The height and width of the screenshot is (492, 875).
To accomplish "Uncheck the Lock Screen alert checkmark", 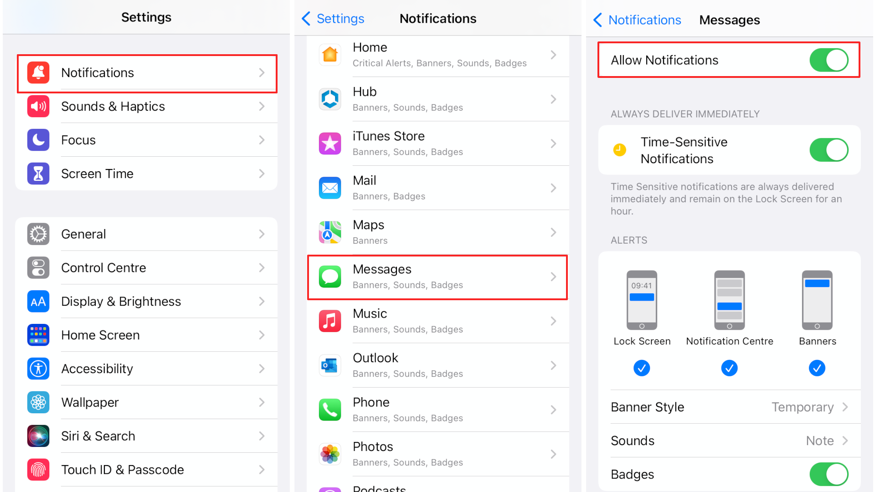I will pos(641,368).
